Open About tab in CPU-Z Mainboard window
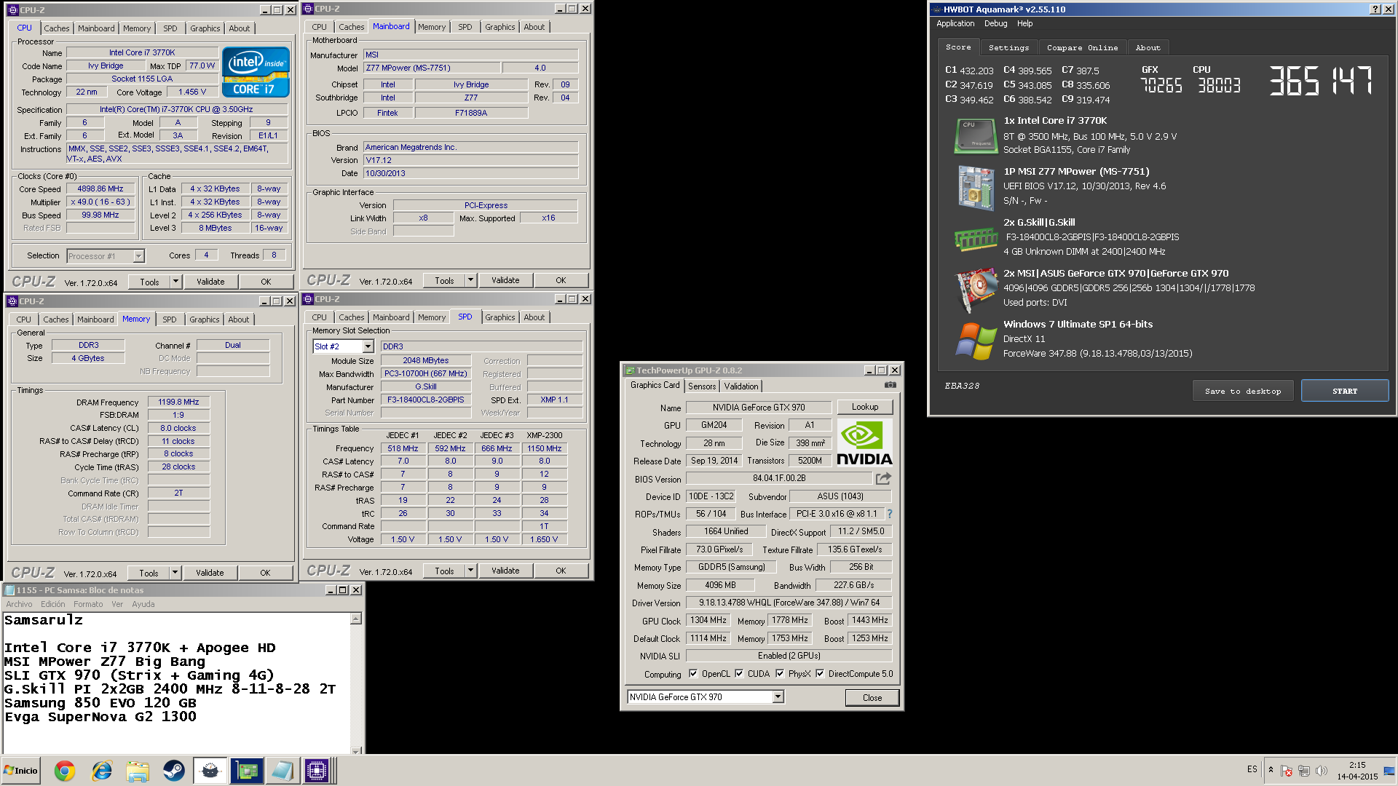Image resolution: width=1398 pixels, height=786 pixels. click(534, 27)
